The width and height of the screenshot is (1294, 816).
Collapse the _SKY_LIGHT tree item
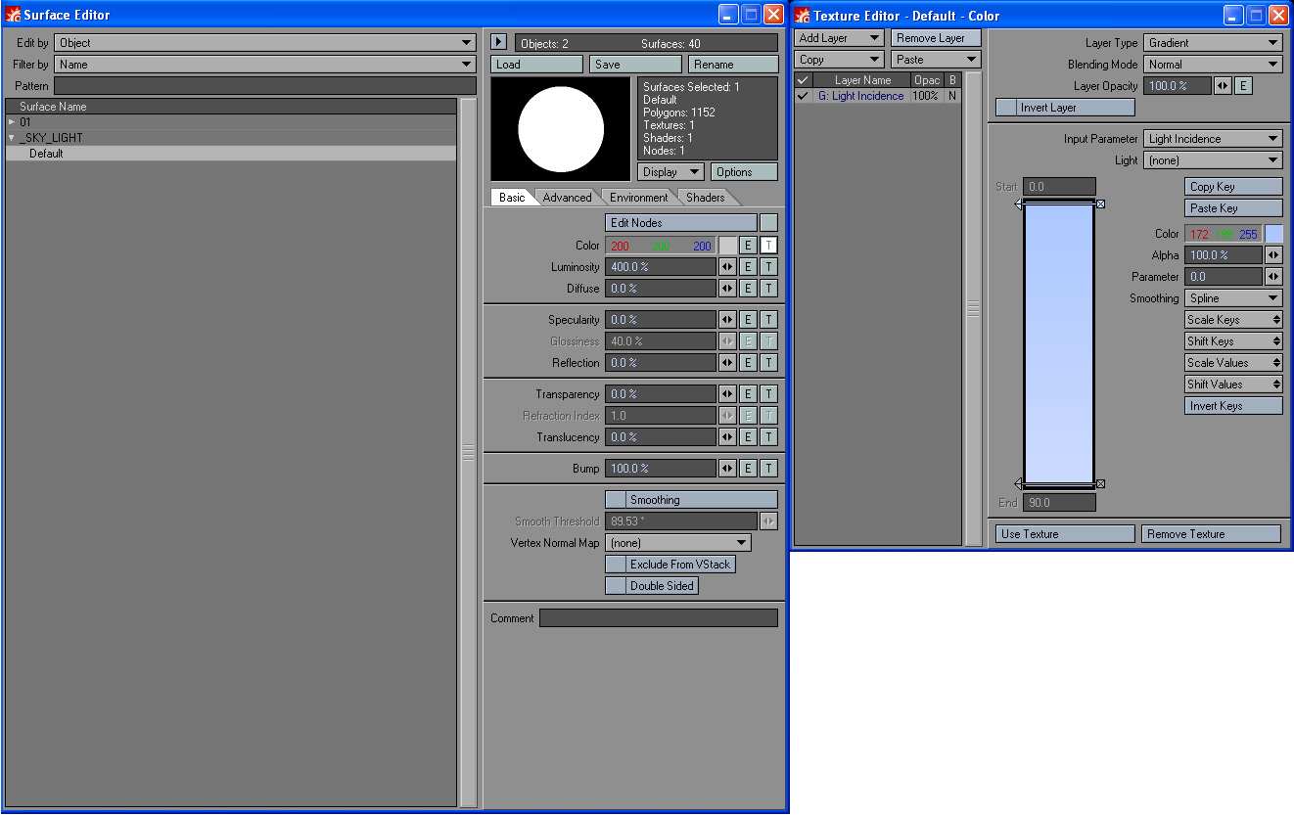coord(12,138)
